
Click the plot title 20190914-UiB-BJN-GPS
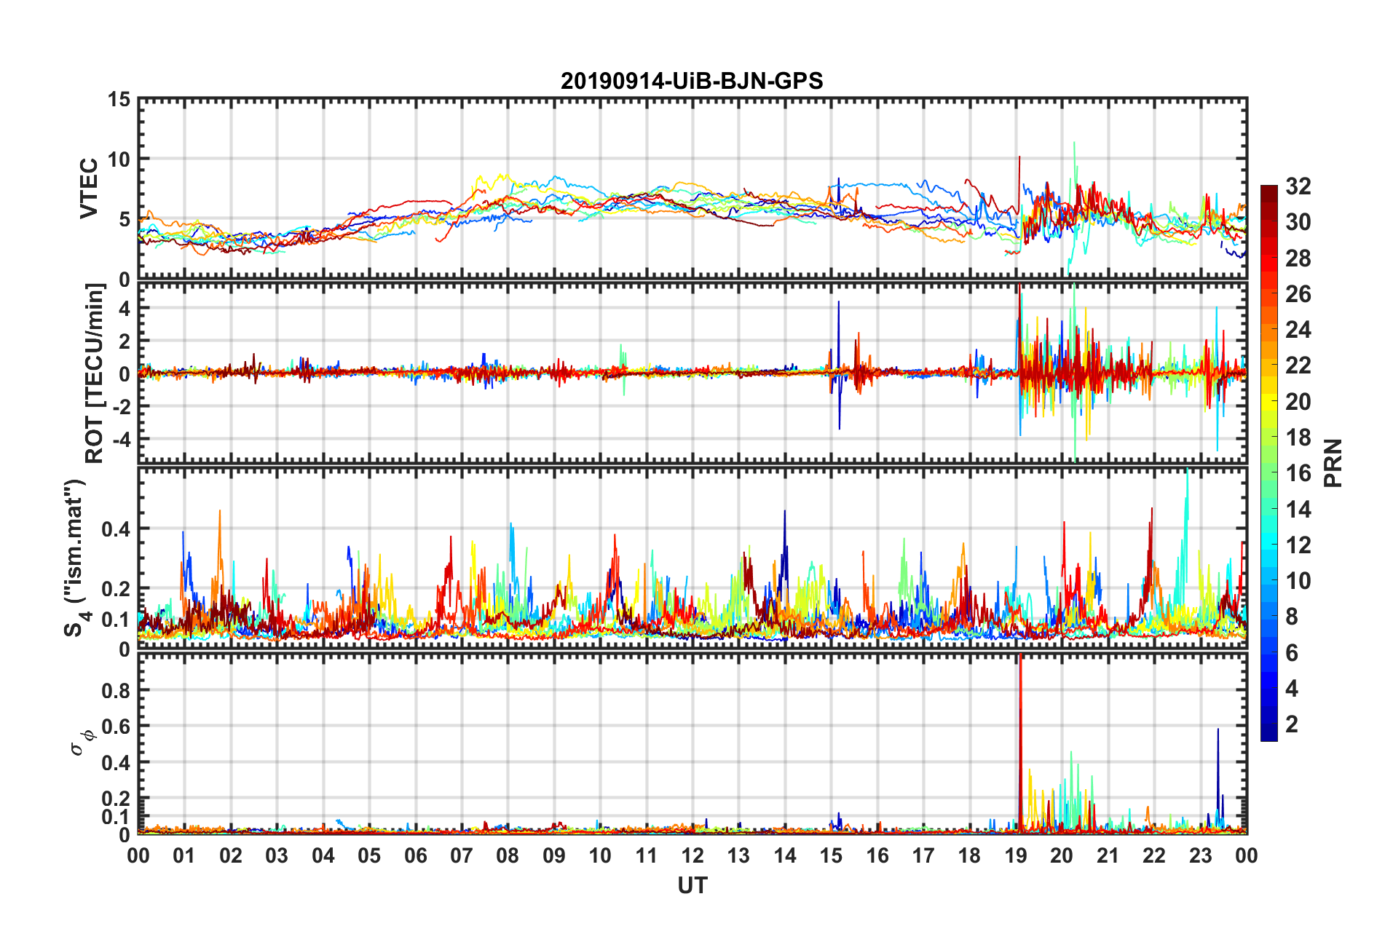(691, 81)
